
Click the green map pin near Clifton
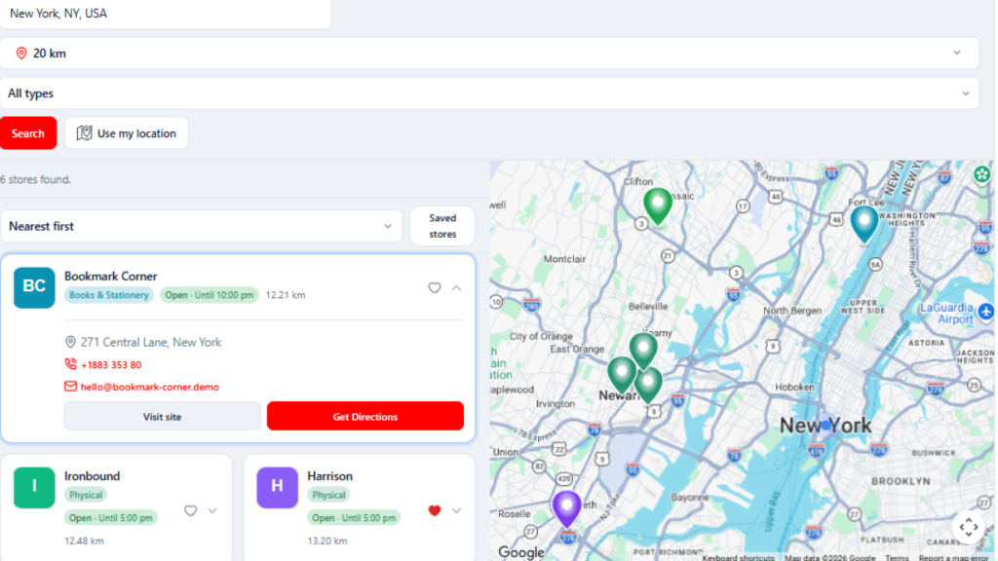tap(658, 206)
